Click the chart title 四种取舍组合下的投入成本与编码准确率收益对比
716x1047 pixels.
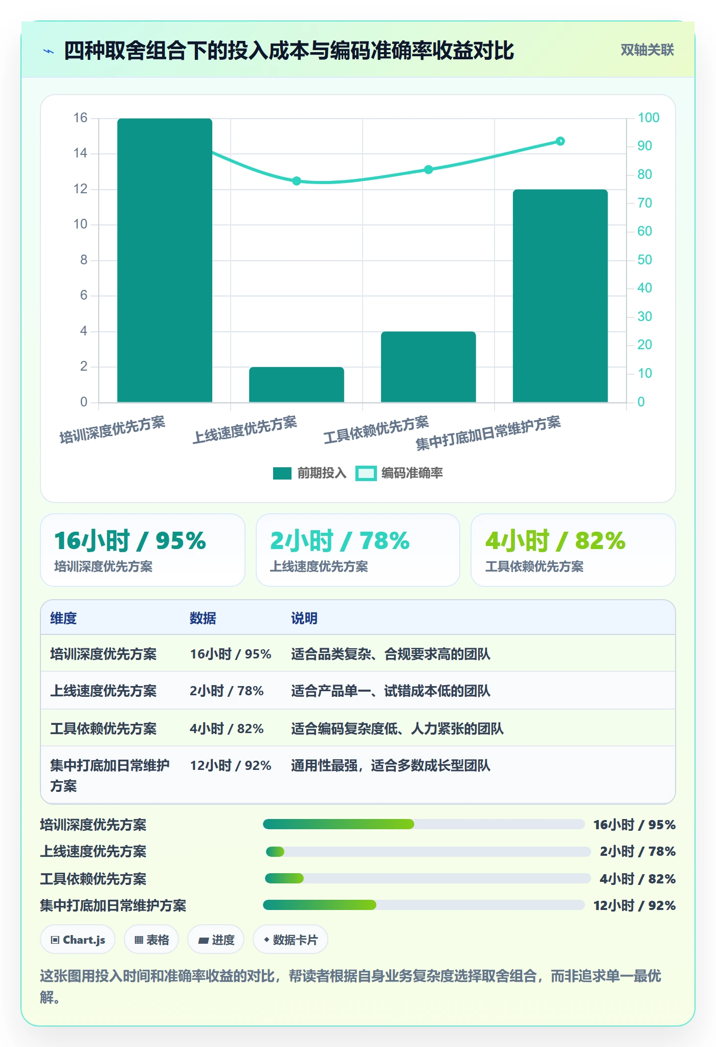tap(288, 51)
